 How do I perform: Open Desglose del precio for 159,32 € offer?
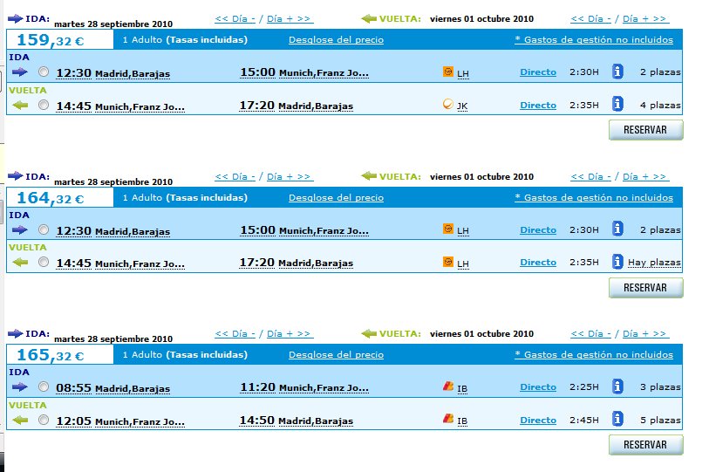coord(336,40)
